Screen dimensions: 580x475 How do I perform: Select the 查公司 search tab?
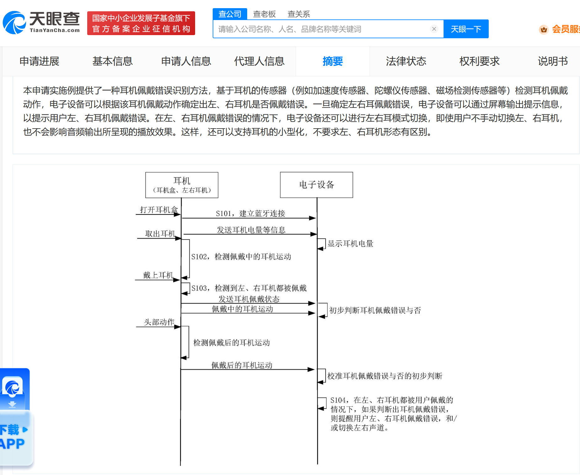[x=230, y=14]
